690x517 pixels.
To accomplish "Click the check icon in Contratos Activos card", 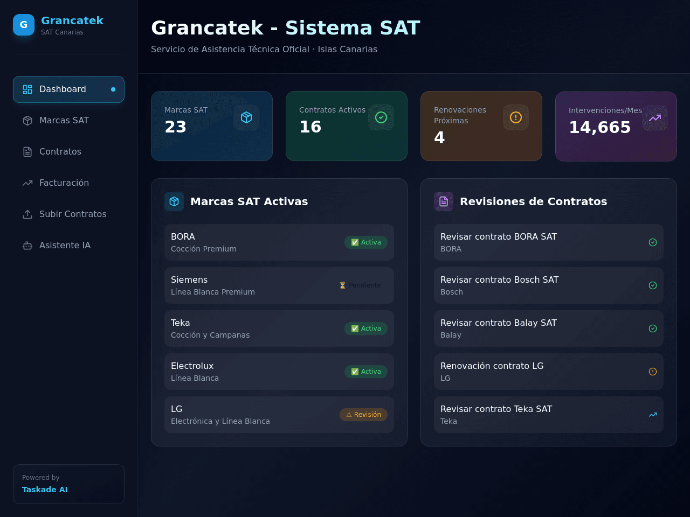I will (x=381, y=117).
